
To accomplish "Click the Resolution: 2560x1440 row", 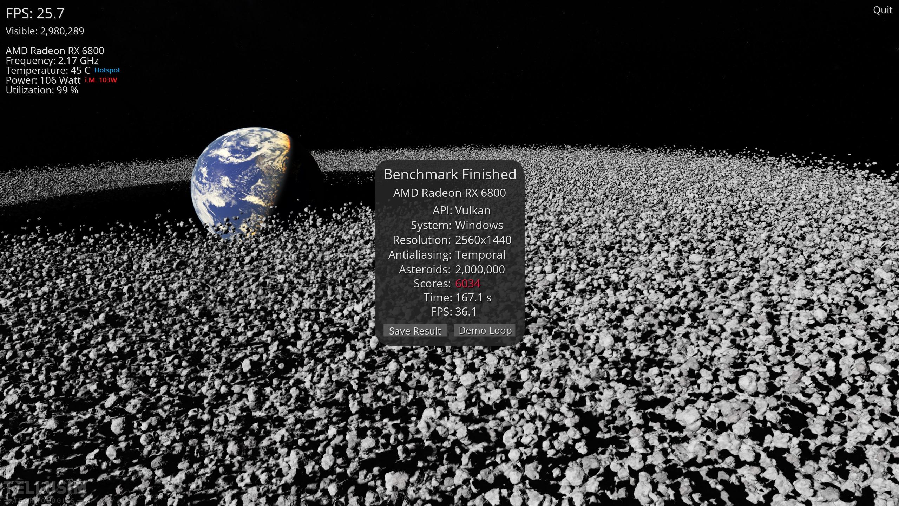I will [452, 240].
